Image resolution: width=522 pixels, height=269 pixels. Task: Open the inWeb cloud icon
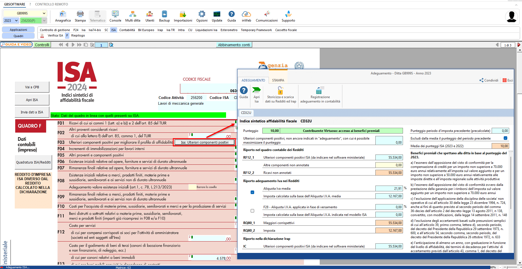point(246,16)
